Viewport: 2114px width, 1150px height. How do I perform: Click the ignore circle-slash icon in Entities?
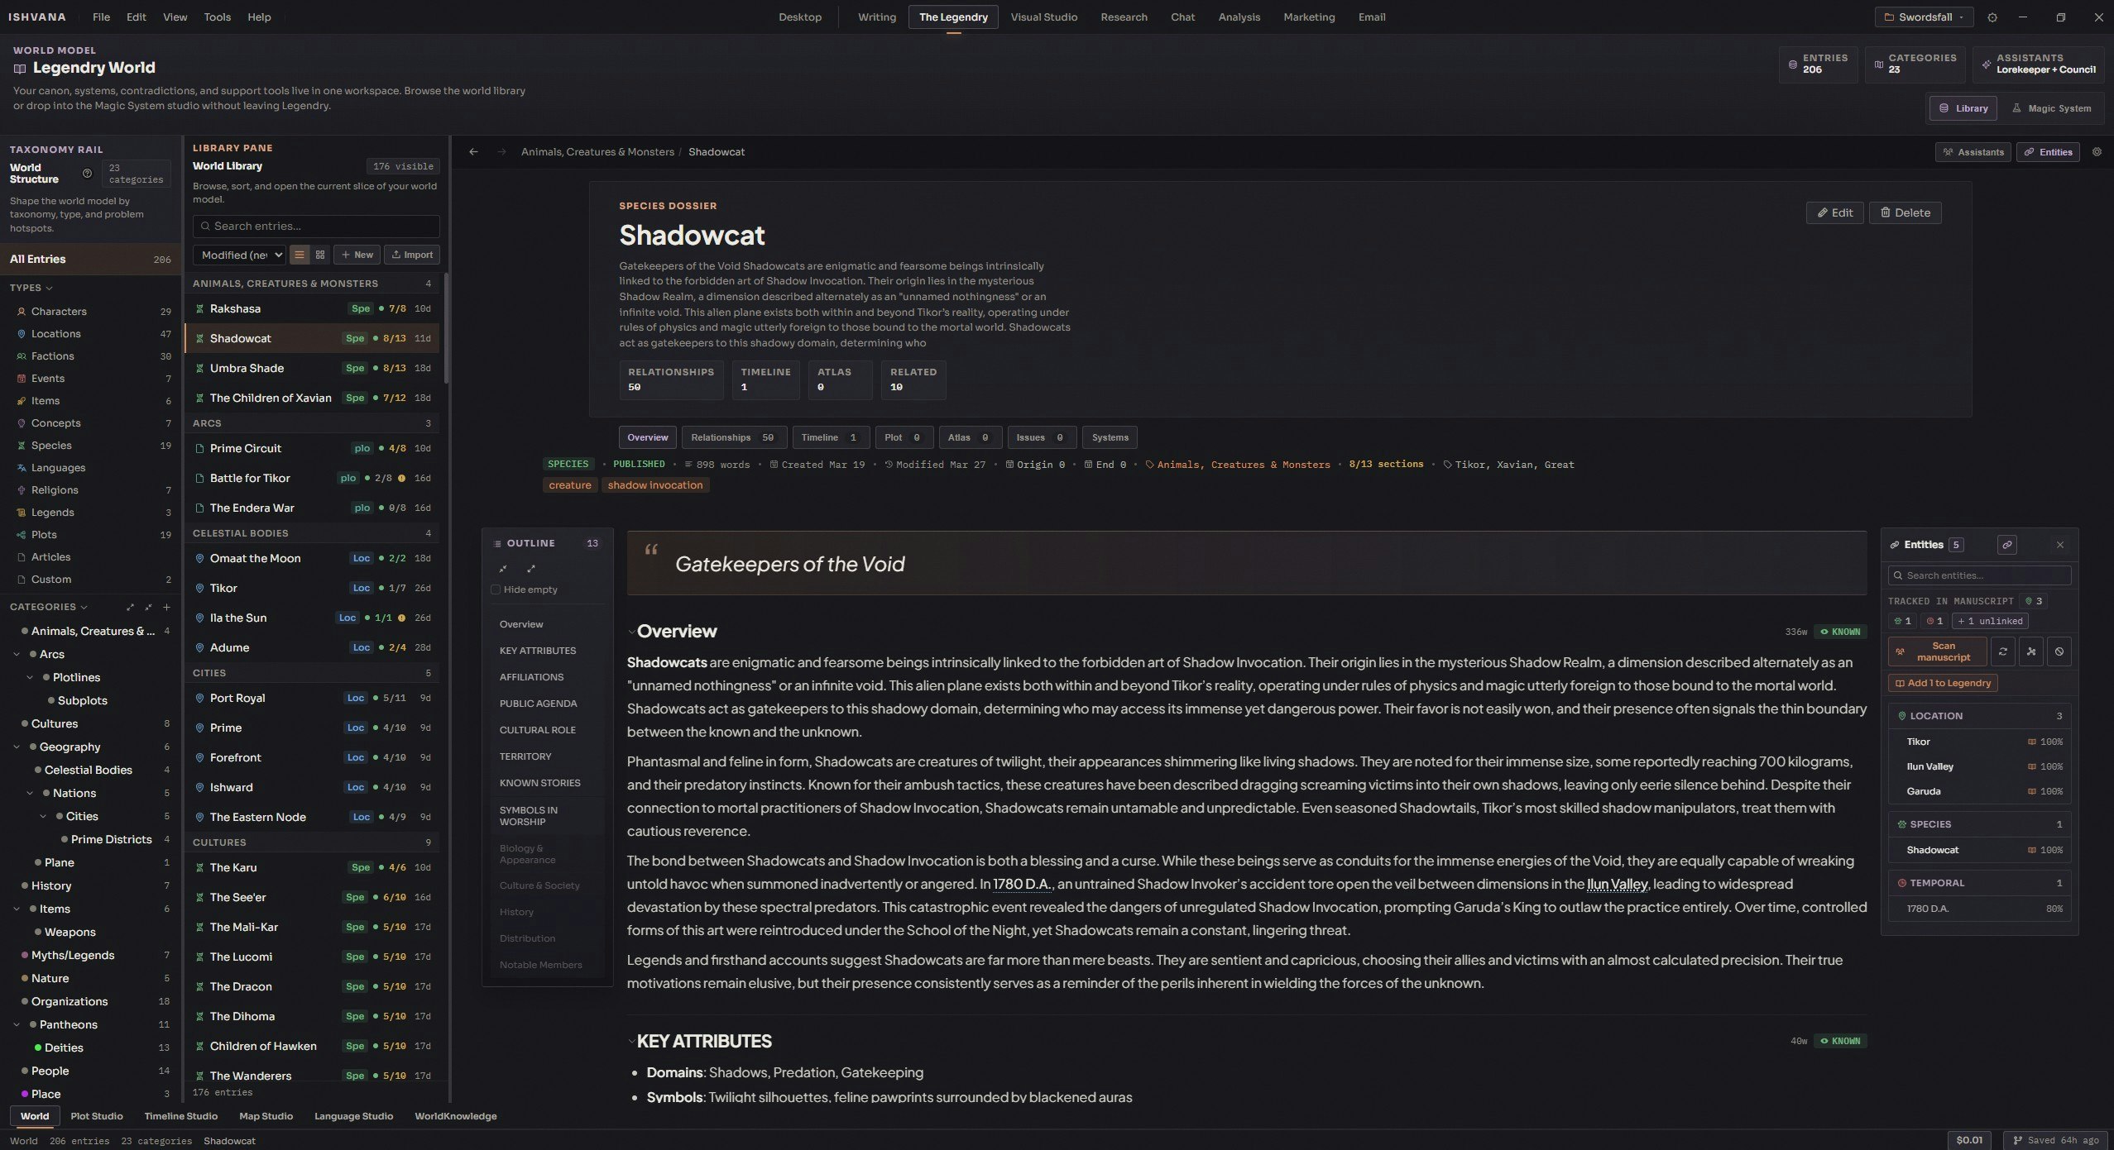(x=2059, y=651)
